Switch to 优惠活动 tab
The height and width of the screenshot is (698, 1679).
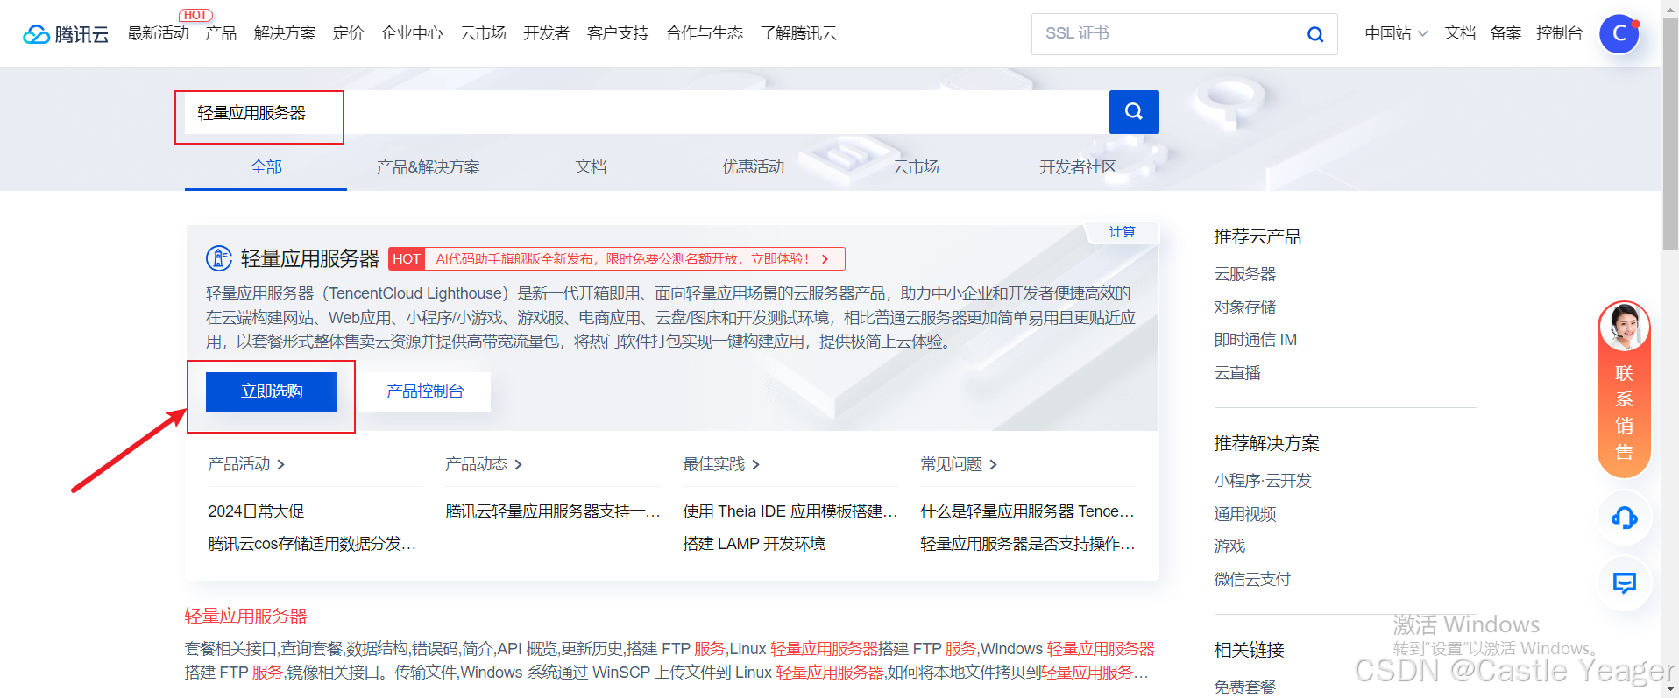[x=753, y=166]
